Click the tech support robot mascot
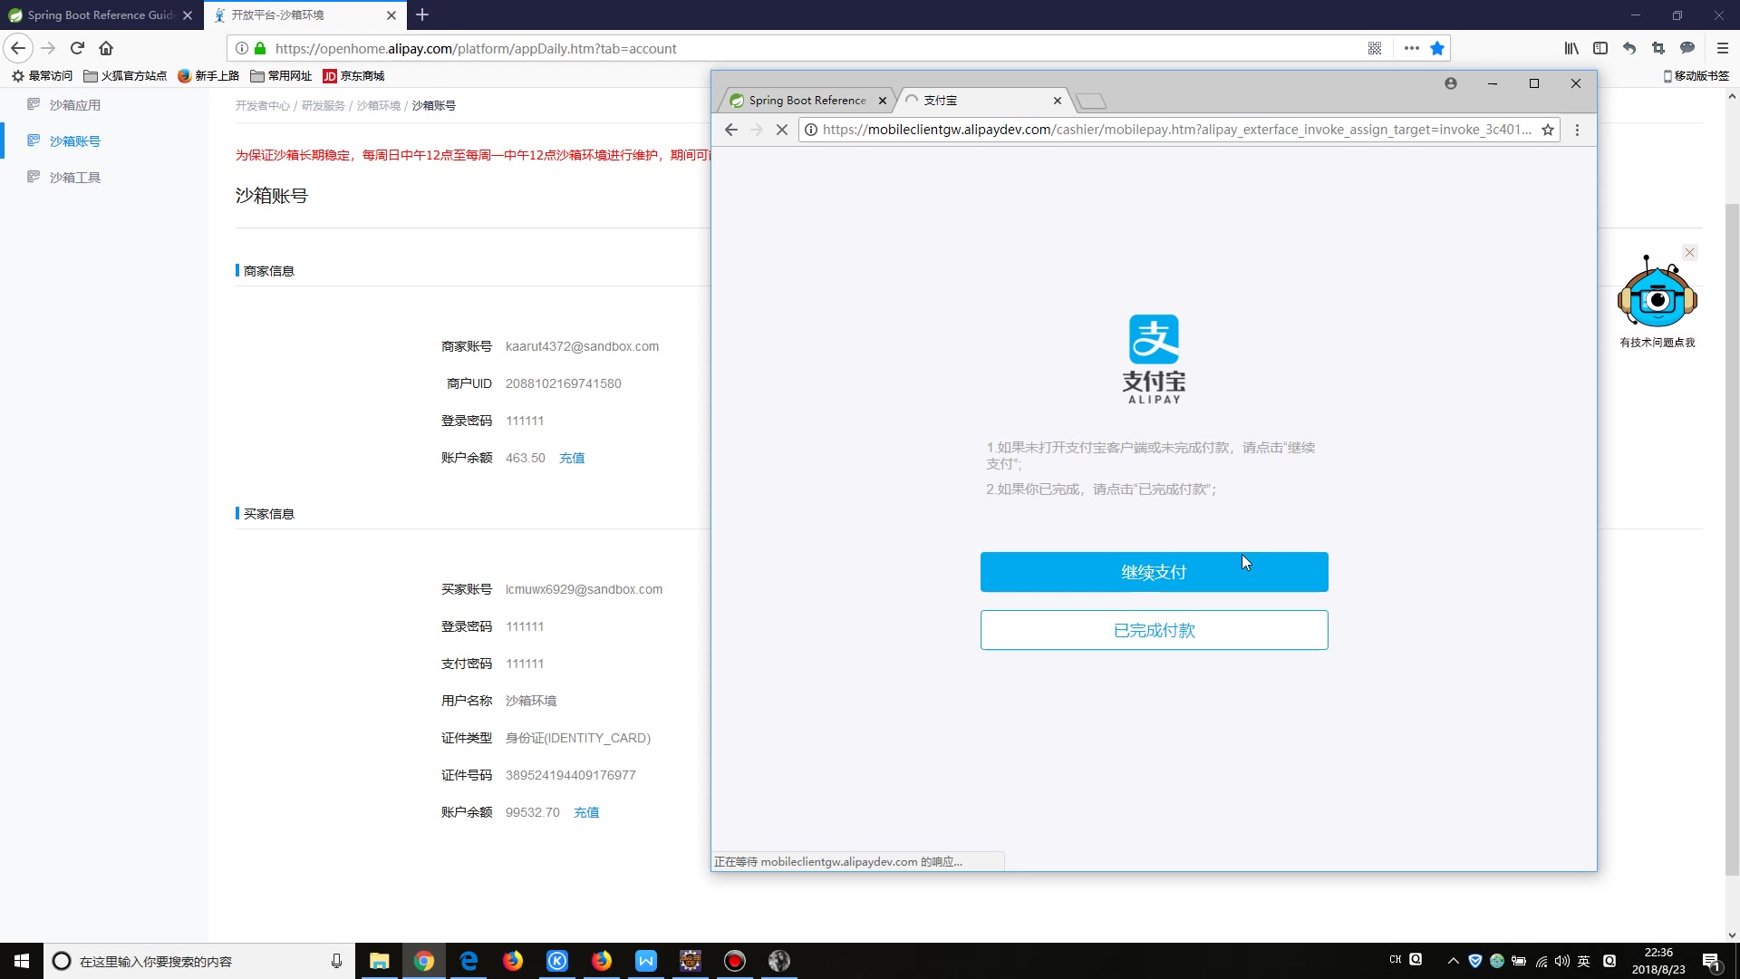Viewport: 1740px width, 979px height. tap(1658, 293)
